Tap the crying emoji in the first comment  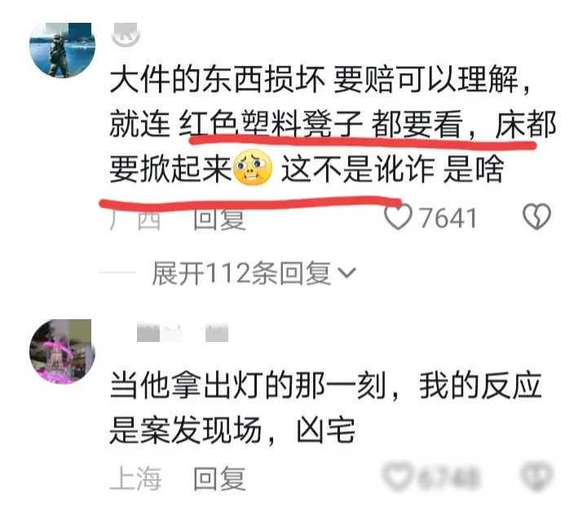point(253,169)
